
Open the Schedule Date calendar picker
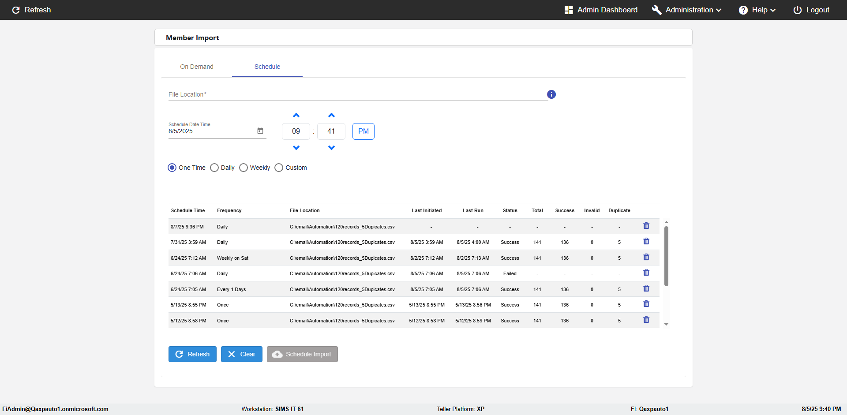coord(260,131)
